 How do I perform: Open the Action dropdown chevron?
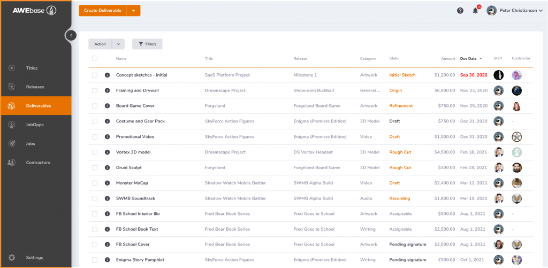tap(118, 44)
